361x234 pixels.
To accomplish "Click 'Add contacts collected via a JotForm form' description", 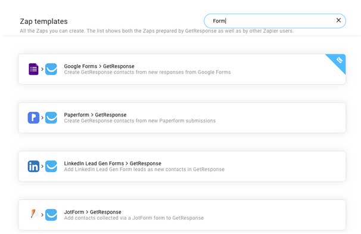I will pos(134,218).
